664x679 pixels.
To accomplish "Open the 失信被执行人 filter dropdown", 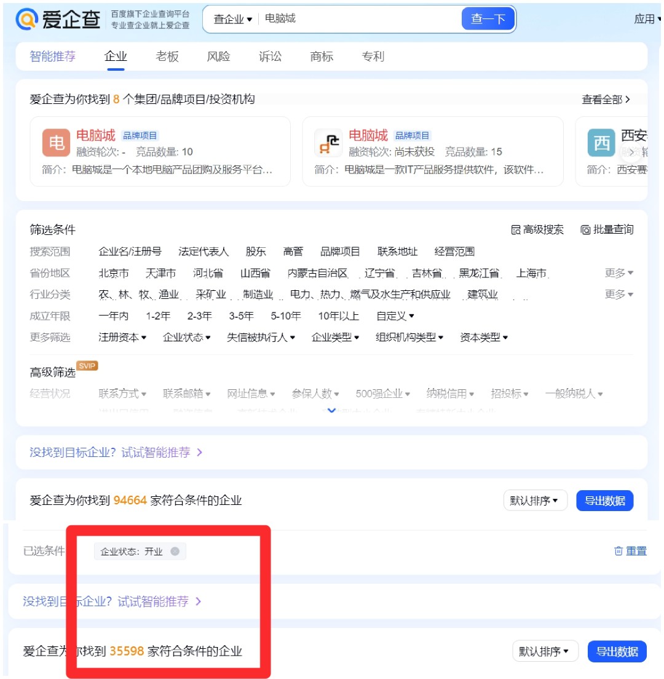I will click(x=261, y=337).
